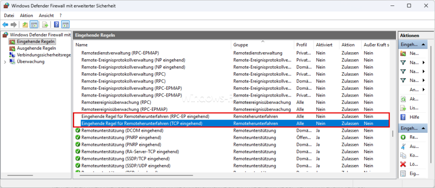The image size is (435, 188).
Task: Sort by the Außer Kraft column header
Action: coord(376,45)
